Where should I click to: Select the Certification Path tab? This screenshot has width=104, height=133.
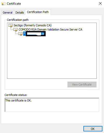[x=38, y=12]
